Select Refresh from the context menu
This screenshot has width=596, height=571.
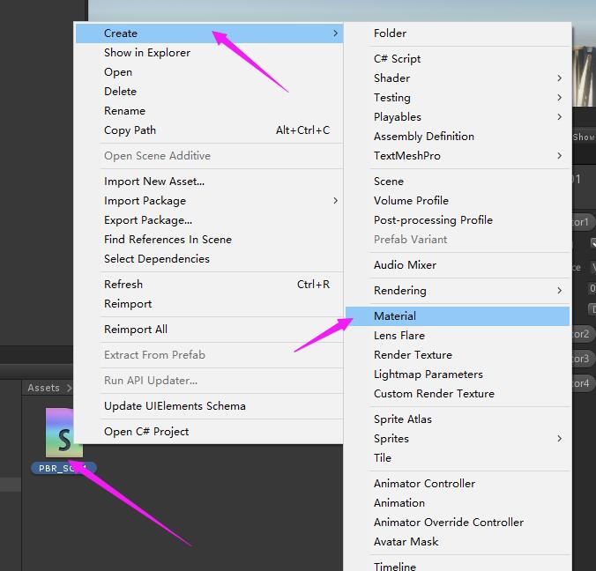pos(123,285)
